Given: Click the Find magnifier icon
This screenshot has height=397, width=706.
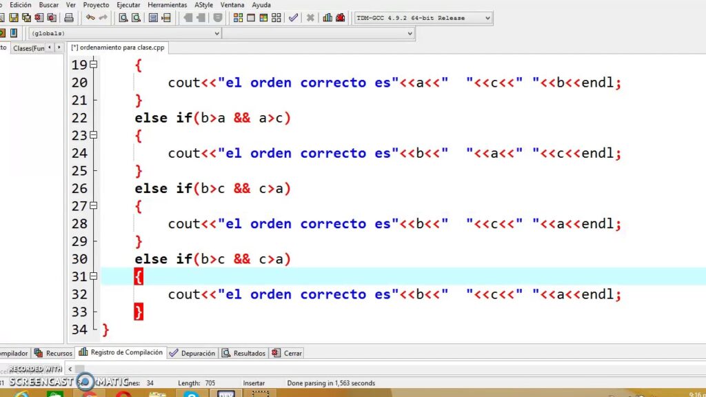Looking at the screenshot, I should 123,18.
